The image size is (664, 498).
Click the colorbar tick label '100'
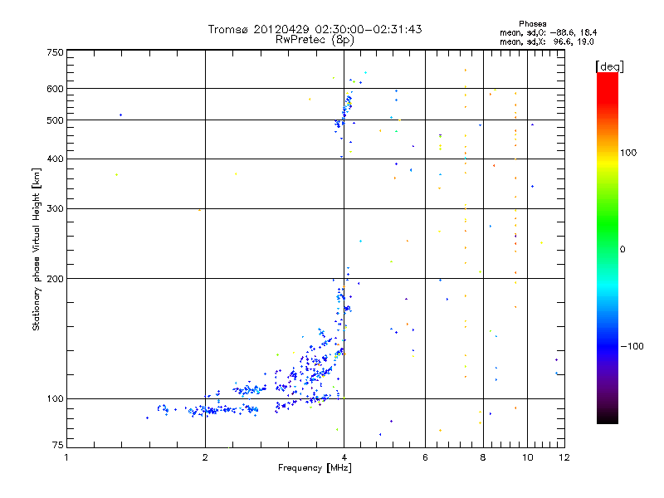click(628, 153)
